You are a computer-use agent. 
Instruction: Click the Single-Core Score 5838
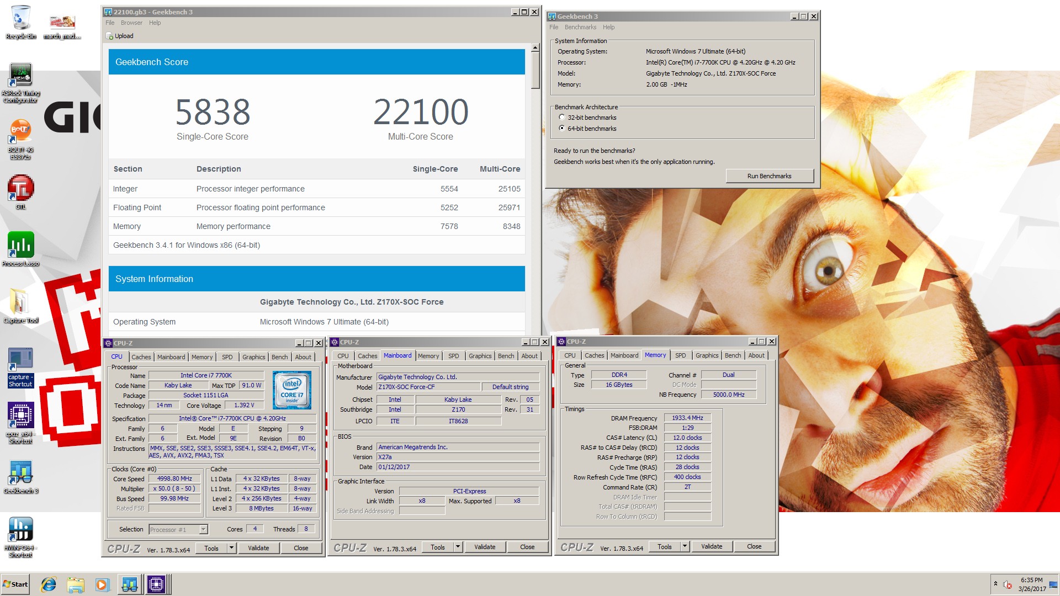tap(213, 112)
